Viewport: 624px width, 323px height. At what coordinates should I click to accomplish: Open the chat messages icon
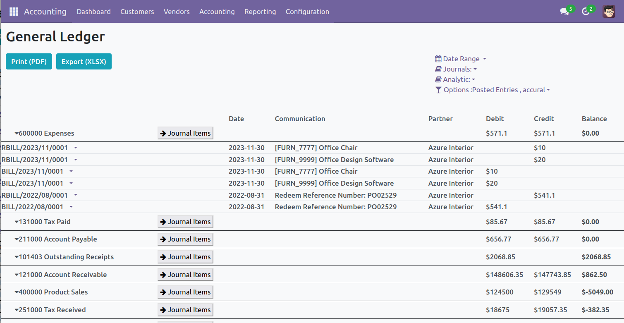(x=564, y=12)
